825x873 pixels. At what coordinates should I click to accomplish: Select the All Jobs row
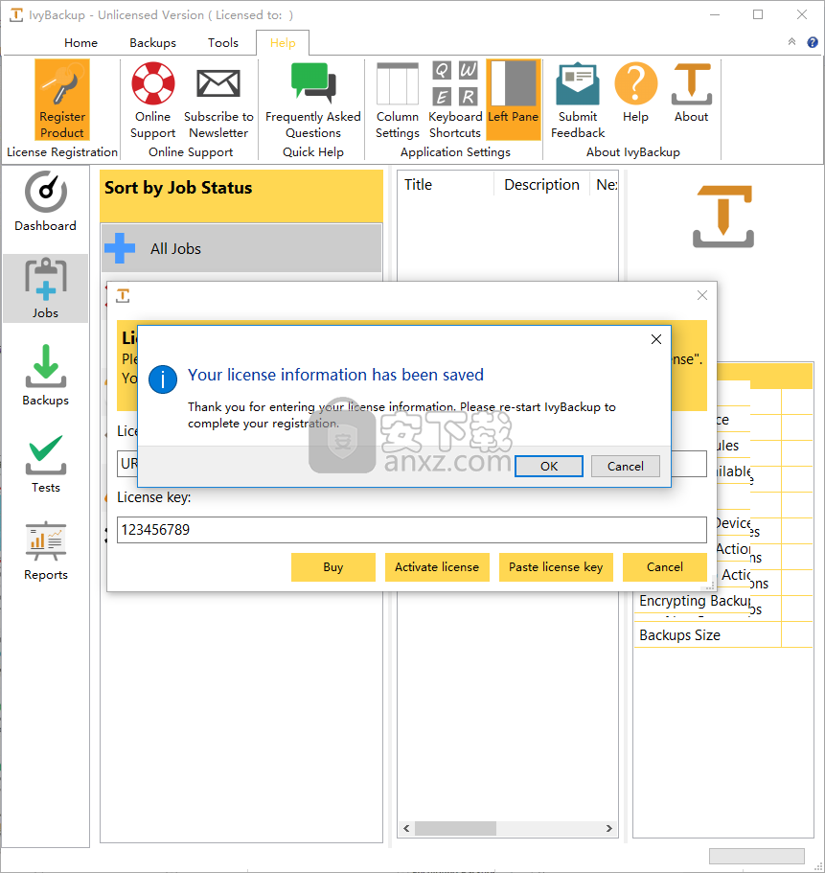pyautogui.click(x=241, y=248)
